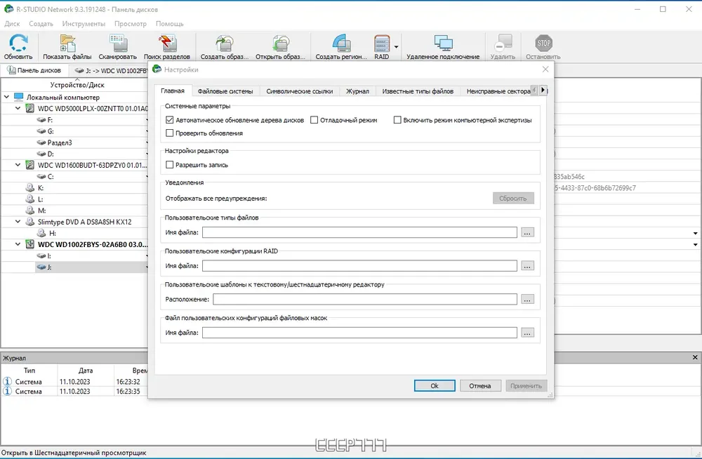Click Имя файла field under Пользовательские типы файлов
The height and width of the screenshot is (459, 702).
tap(359, 232)
